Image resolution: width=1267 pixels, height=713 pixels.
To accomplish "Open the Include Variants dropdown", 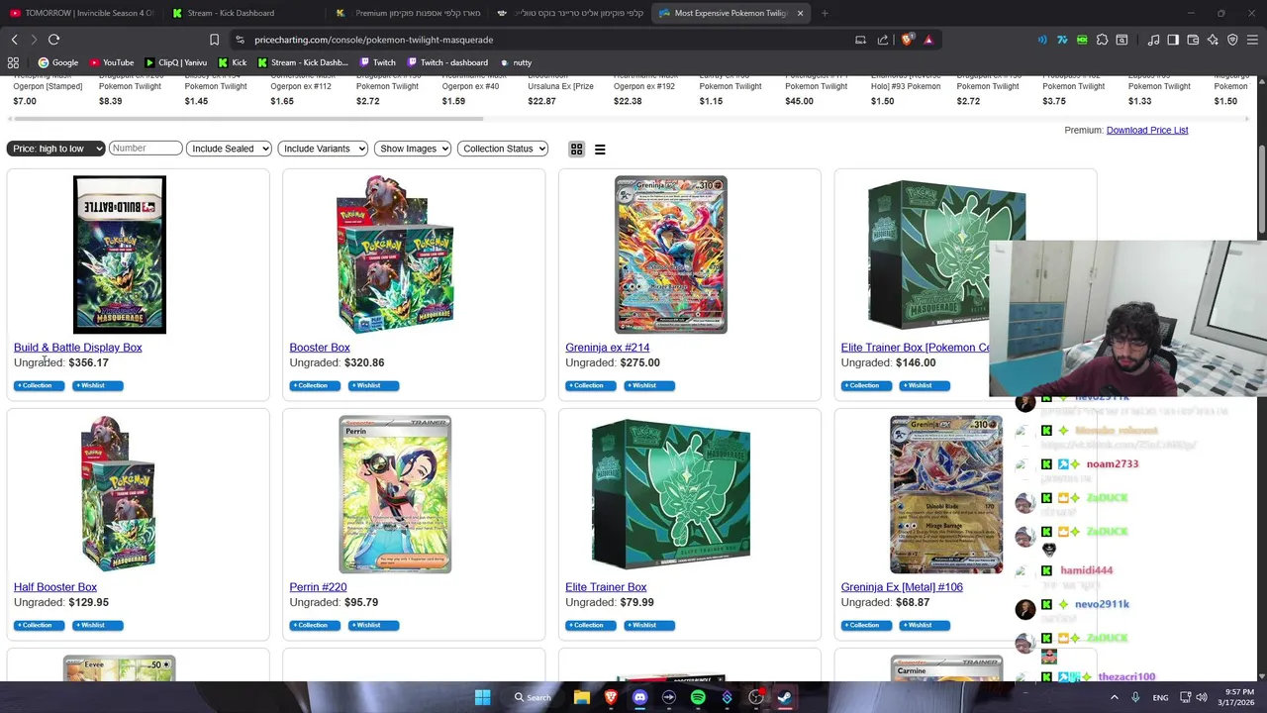I will pyautogui.click(x=323, y=149).
